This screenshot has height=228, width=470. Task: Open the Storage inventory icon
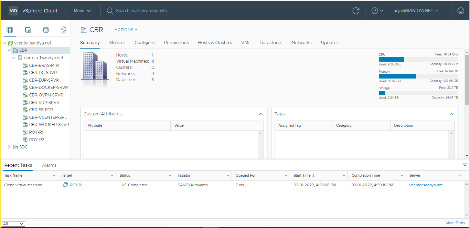[x=46, y=30]
